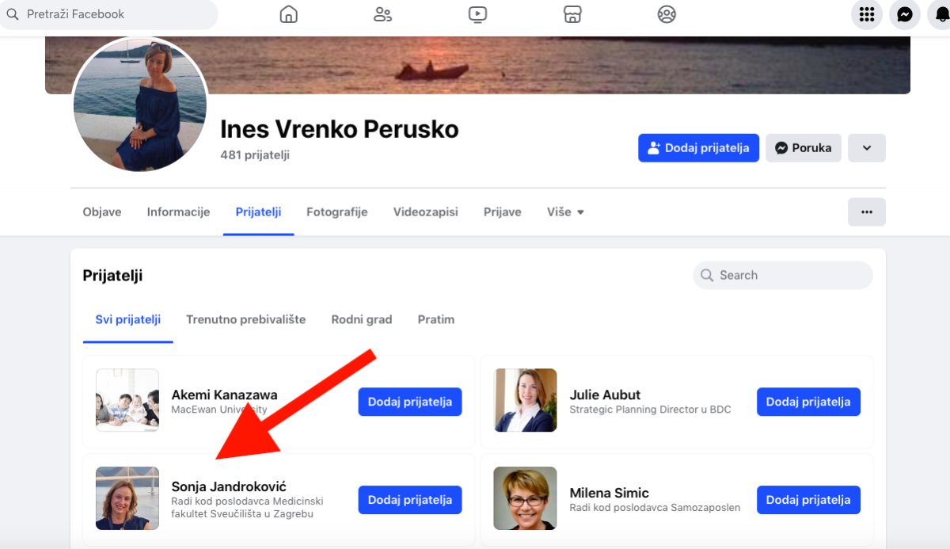Open the Groups icon in top bar
This screenshot has height=549, width=950.
667,14
